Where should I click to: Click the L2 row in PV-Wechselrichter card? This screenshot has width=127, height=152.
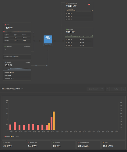[79, 16]
